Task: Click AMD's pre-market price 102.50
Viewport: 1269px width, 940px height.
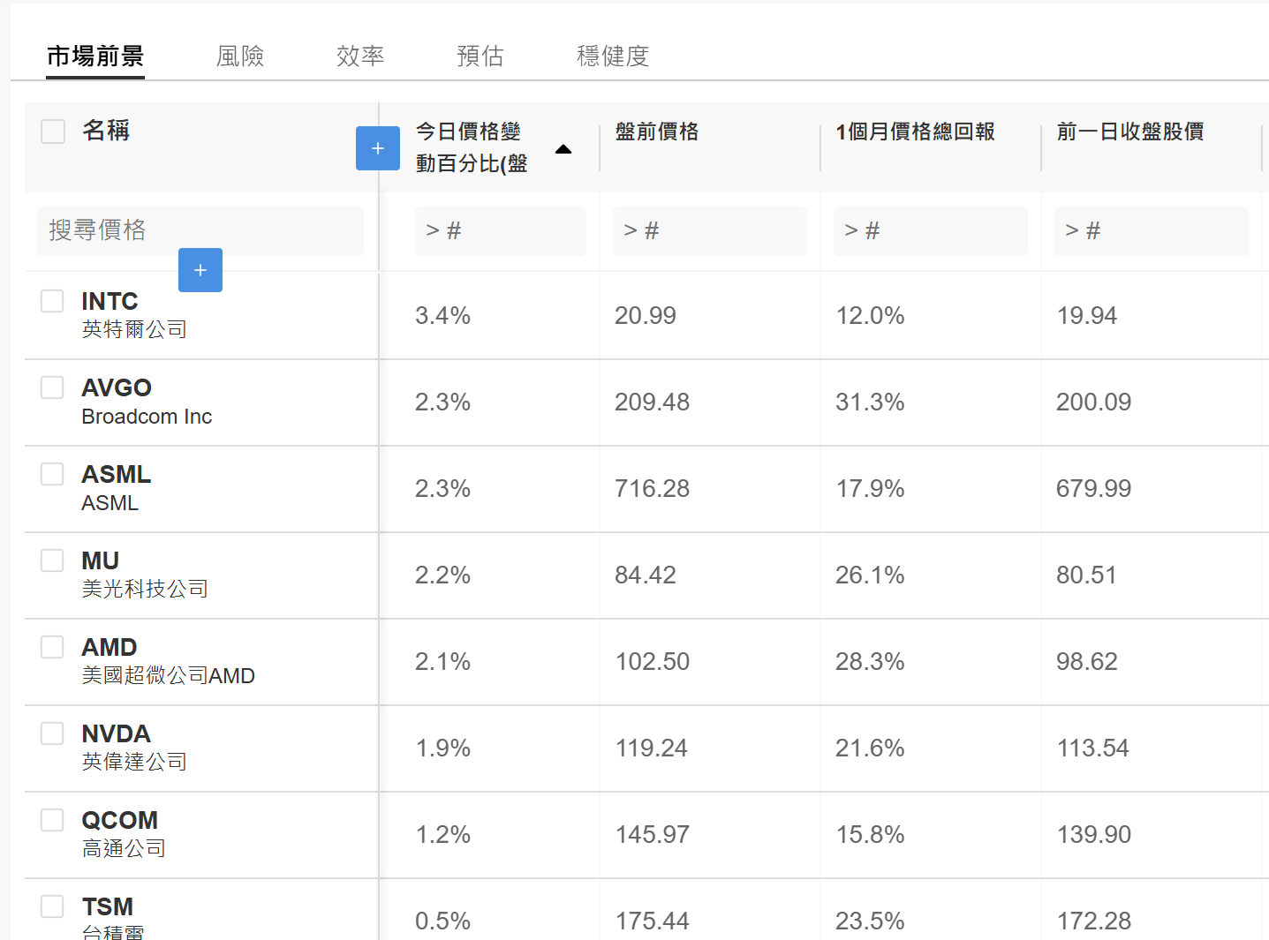Action: pos(652,661)
